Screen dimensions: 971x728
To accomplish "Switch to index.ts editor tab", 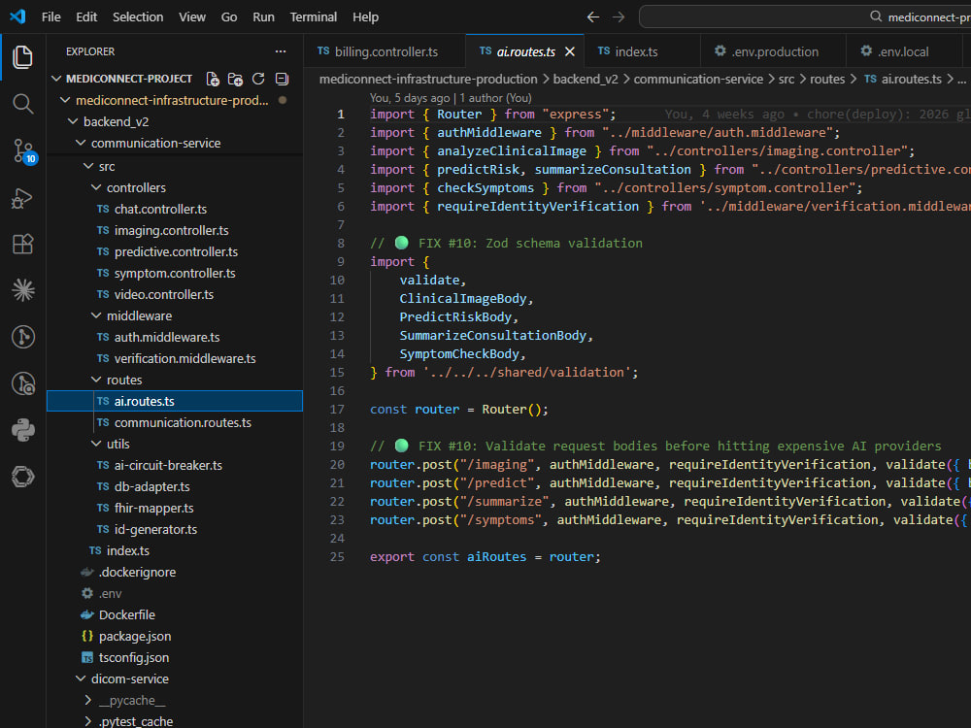I will pos(642,52).
